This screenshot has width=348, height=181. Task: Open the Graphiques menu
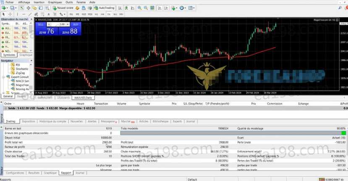(x=55, y=2)
